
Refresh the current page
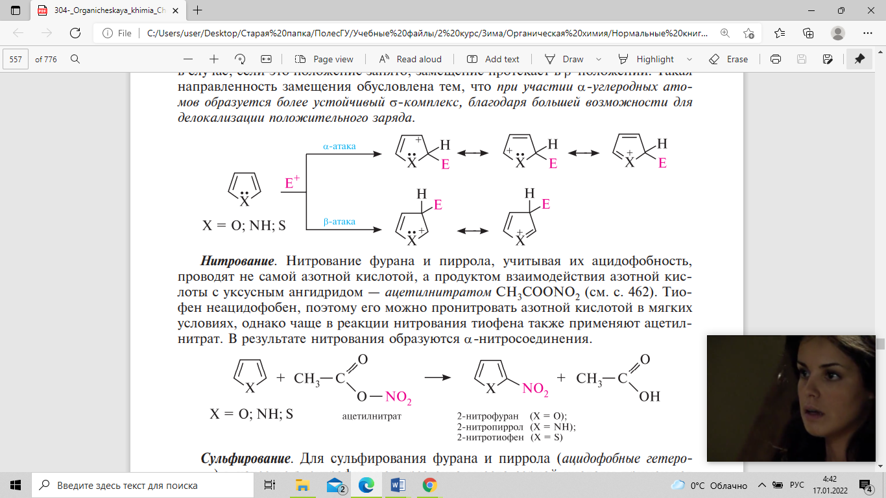(x=75, y=33)
